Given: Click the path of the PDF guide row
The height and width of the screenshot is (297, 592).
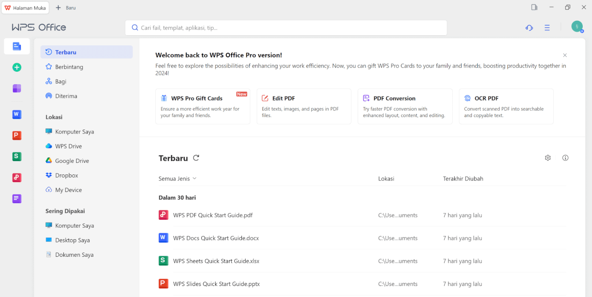Looking at the screenshot, I should click(398, 215).
